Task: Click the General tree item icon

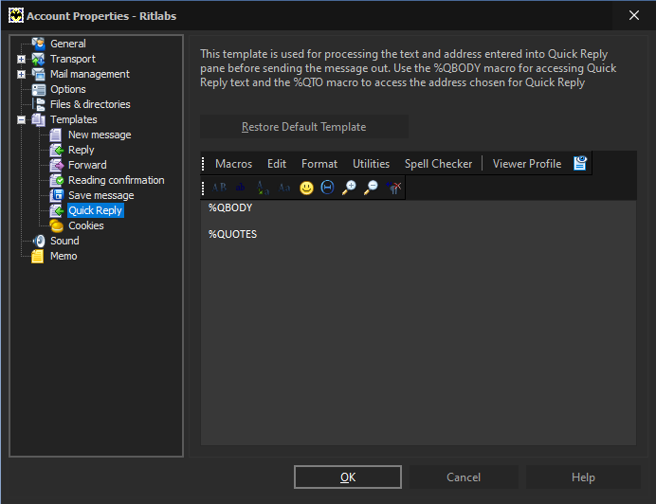Action: 39,44
